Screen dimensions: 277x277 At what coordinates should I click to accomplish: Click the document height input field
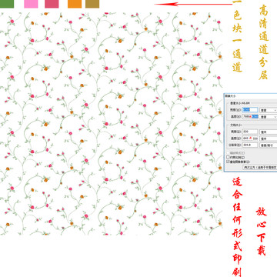point(250,138)
